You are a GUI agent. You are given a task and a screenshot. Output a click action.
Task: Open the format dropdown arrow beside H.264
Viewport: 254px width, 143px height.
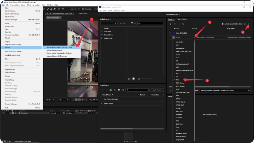coord(174,37)
